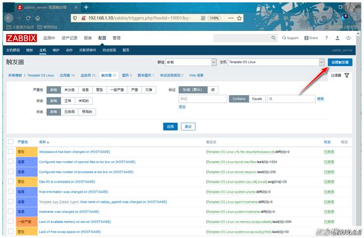The height and width of the screenshot is (238, 364).
Task: Switch to the Web 场景 tab
Action: tap(196, 76)
